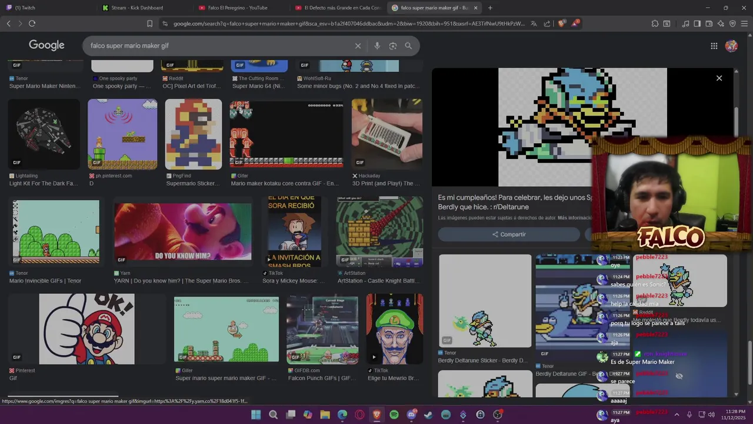Open the r/Deltarune image title link
The image size is (753, 424).
coord(515,202)
